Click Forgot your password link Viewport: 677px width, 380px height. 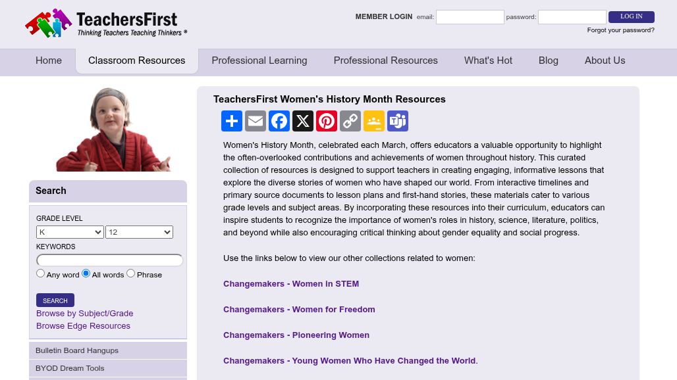pyautogui.click(x=620, y=30)
